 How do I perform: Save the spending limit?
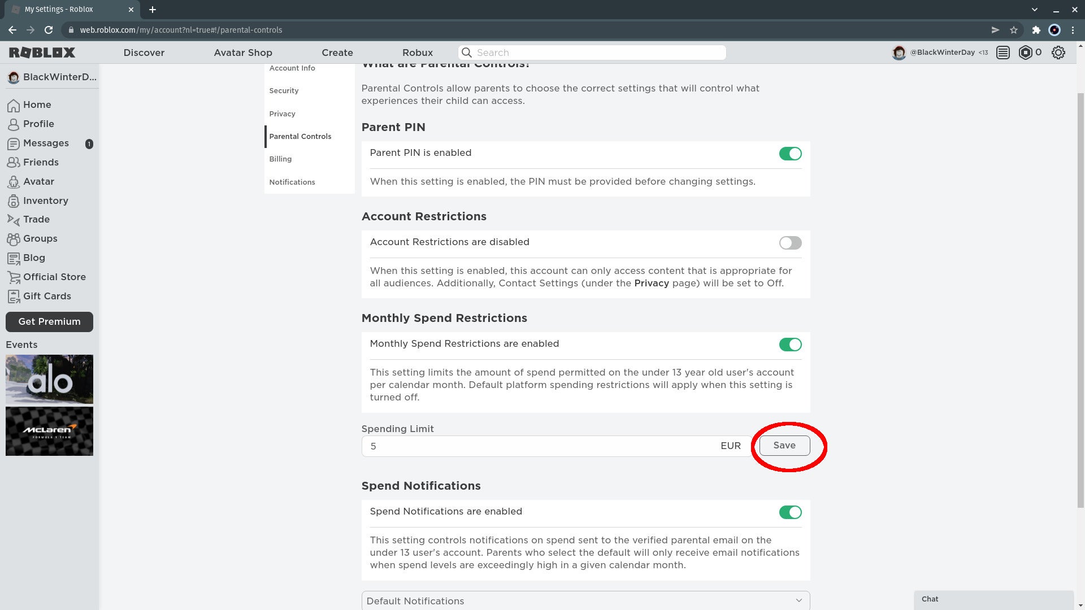tap(784, 446)
